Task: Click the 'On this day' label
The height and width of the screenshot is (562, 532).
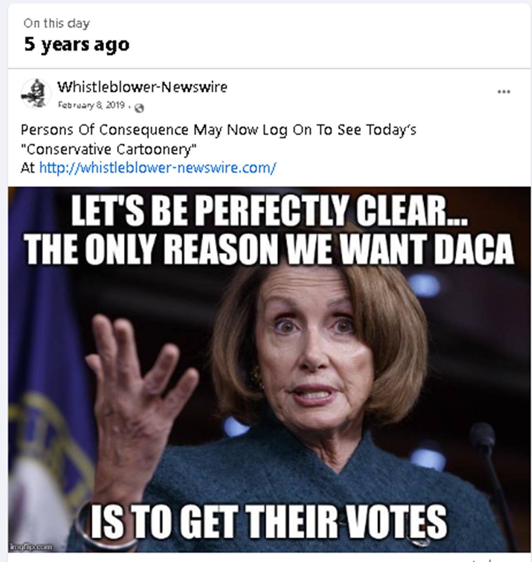Action: (57, 23)
